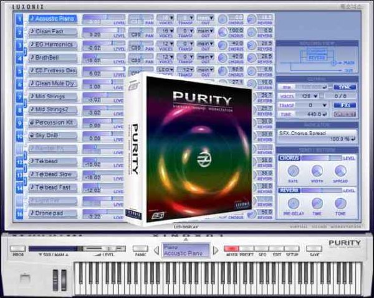Viewport: 374px width, 298px height.
Task: Open the TRANSP dropdown on EB Fretless Bass row
Action: click(x=185, y=70)
